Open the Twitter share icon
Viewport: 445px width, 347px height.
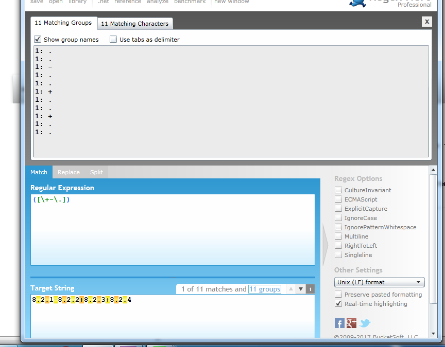point(365,323)
